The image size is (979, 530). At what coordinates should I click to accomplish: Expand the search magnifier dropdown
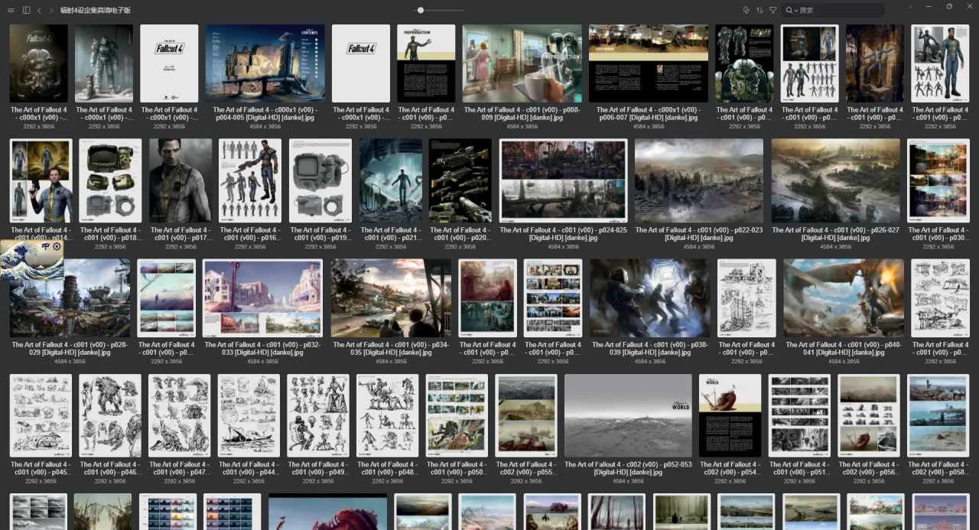pos(791,10)
